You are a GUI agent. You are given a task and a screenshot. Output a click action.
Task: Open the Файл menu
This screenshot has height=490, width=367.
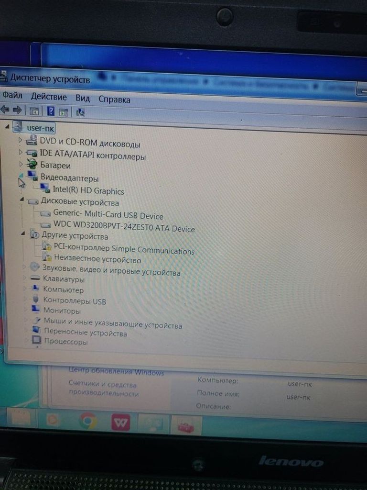pyautogui.click(x=12, y=95)
